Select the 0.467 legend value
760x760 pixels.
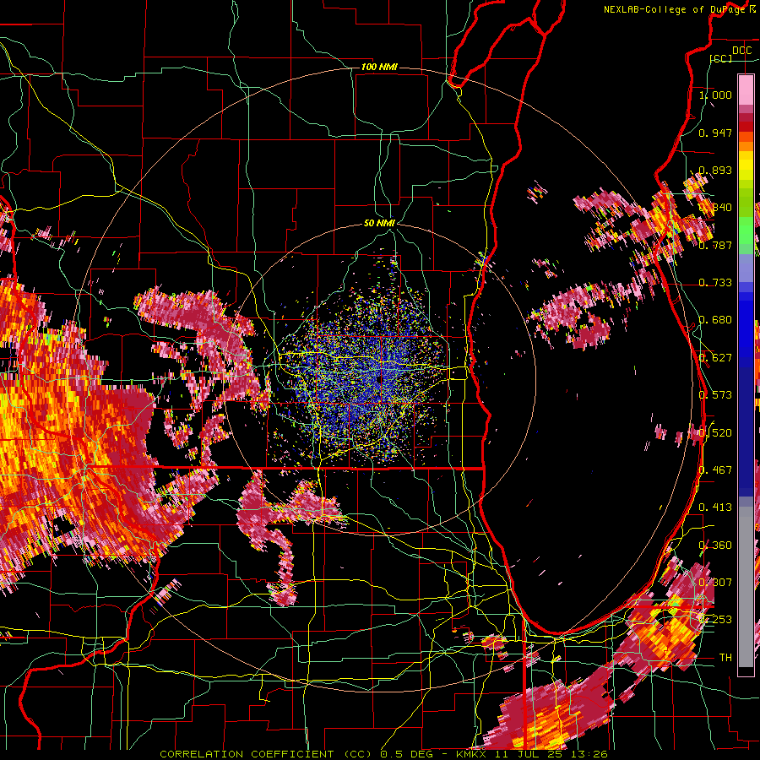point(715,470)
